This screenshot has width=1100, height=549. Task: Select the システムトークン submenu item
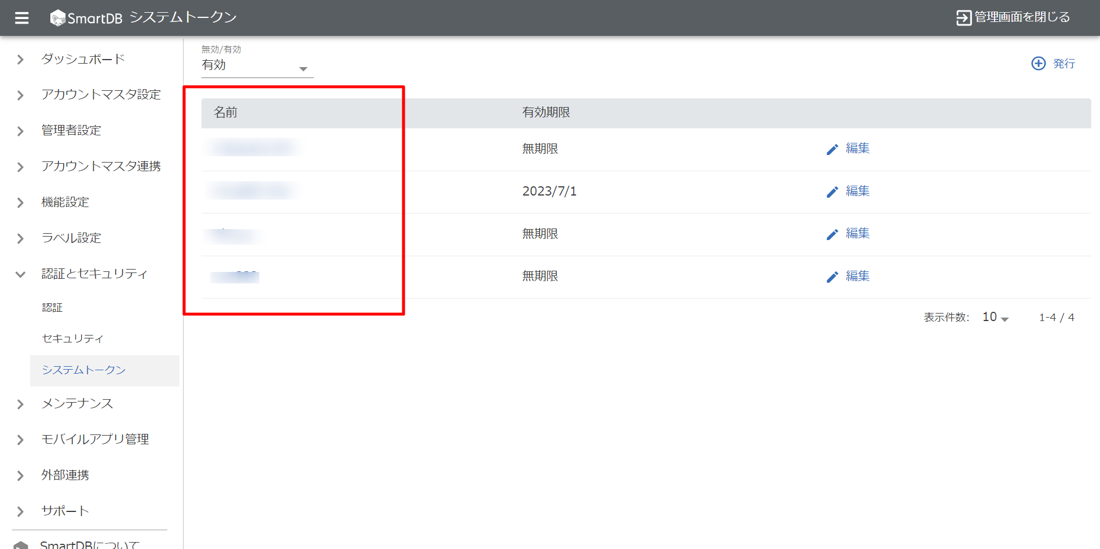pyautogui.click(x=105, y=370)
